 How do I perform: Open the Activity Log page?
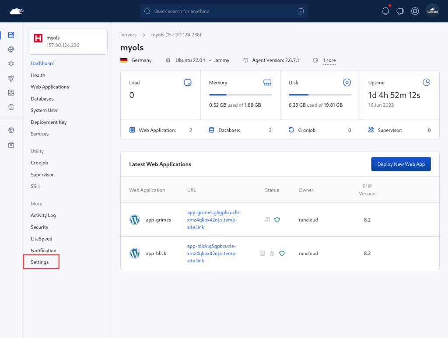coord(43,215)
